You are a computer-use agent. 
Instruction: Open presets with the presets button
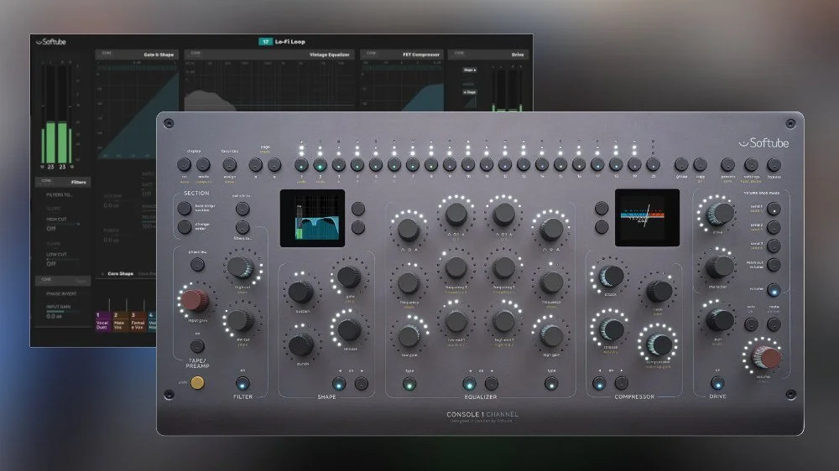727,164
